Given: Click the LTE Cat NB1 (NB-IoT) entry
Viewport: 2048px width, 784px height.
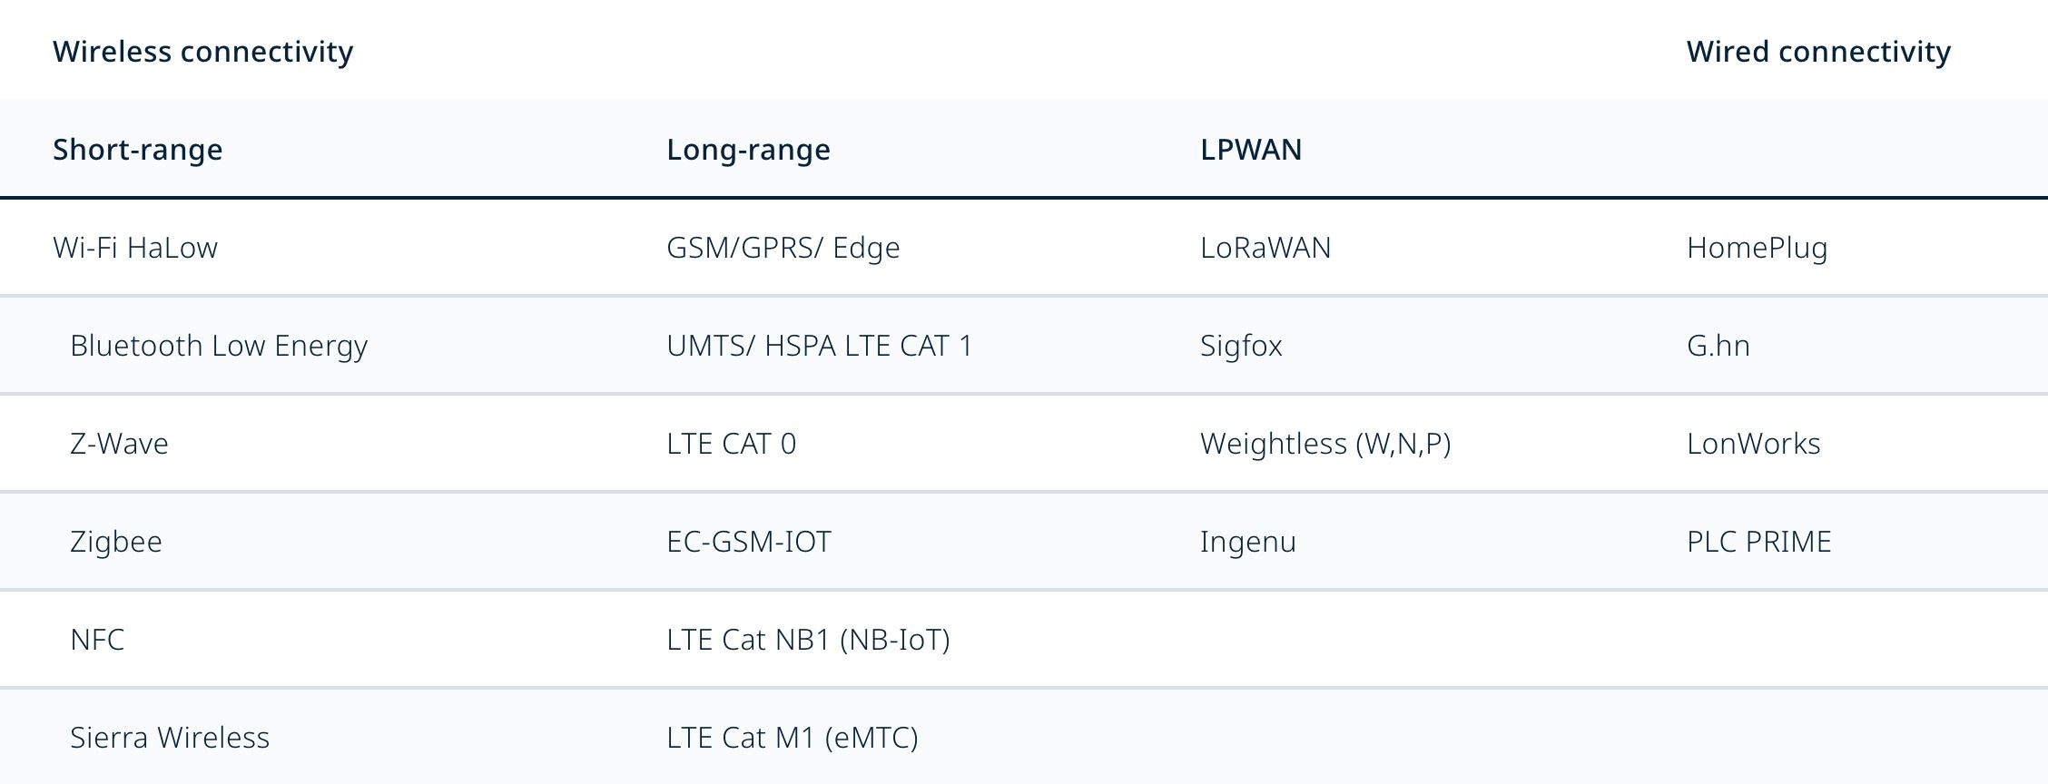Looking at the screenshot, I should (808, 640).
